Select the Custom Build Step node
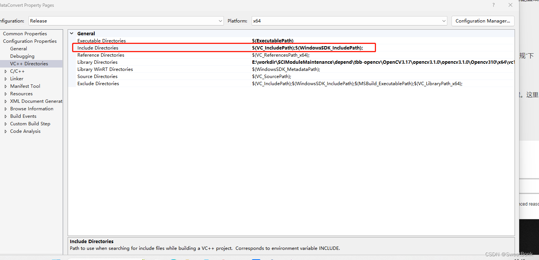The image size is (539, 260). tap(30, 123)
